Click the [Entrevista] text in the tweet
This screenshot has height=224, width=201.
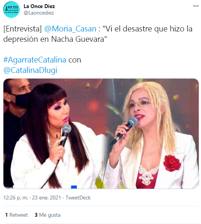pos(23,29)
